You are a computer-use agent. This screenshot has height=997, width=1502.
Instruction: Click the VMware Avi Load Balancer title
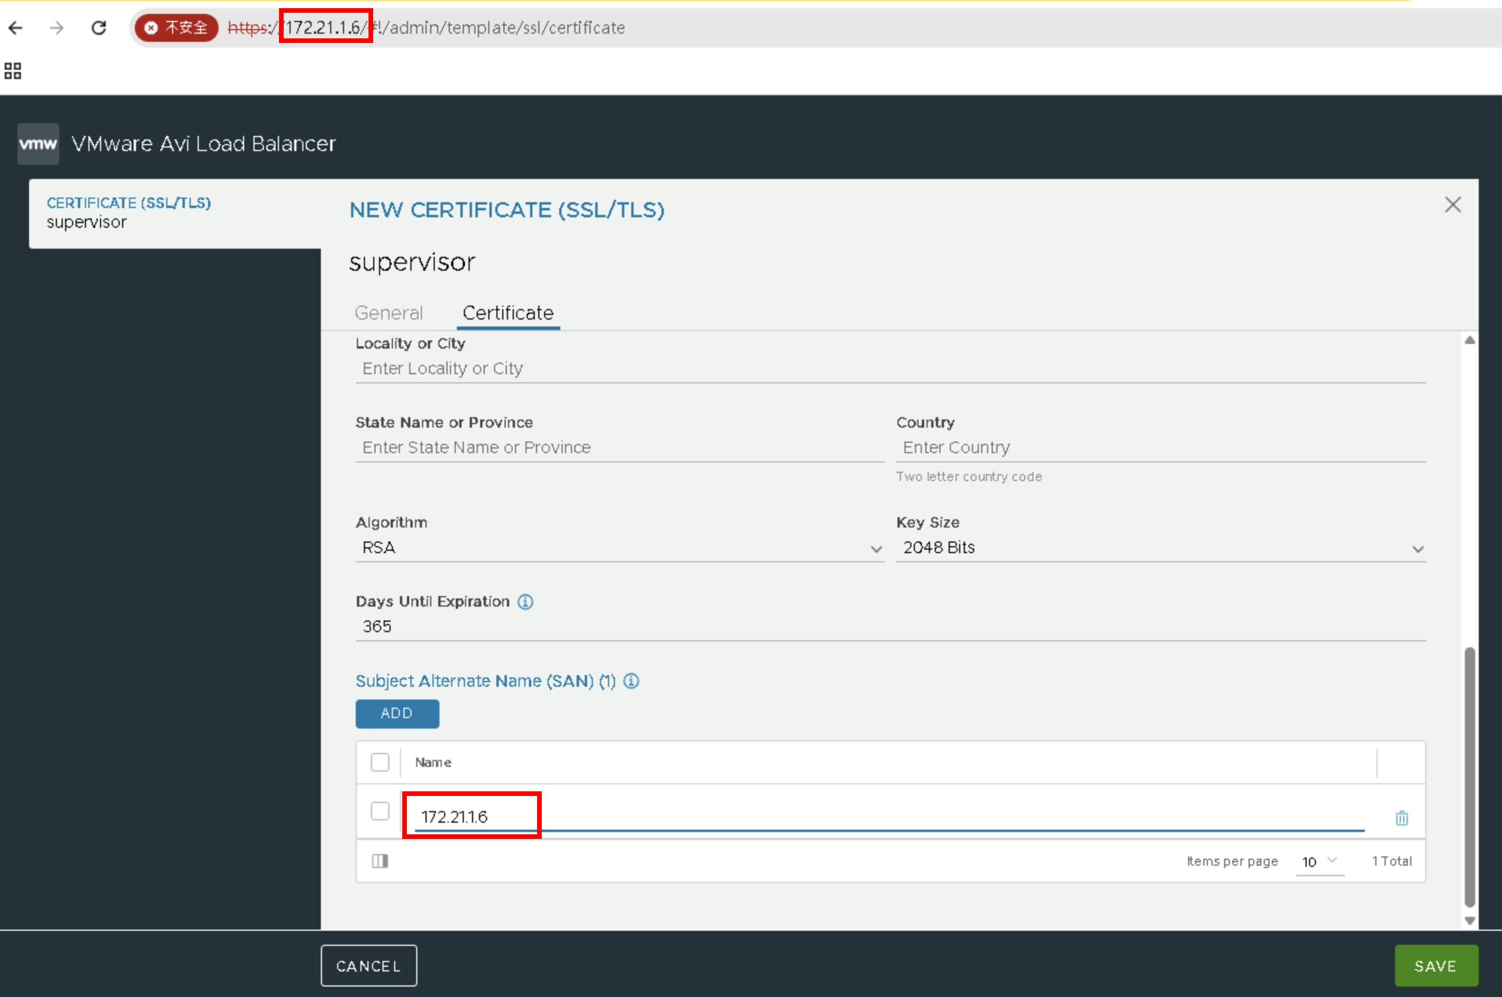pyautogui.click(x=203, y=144)
